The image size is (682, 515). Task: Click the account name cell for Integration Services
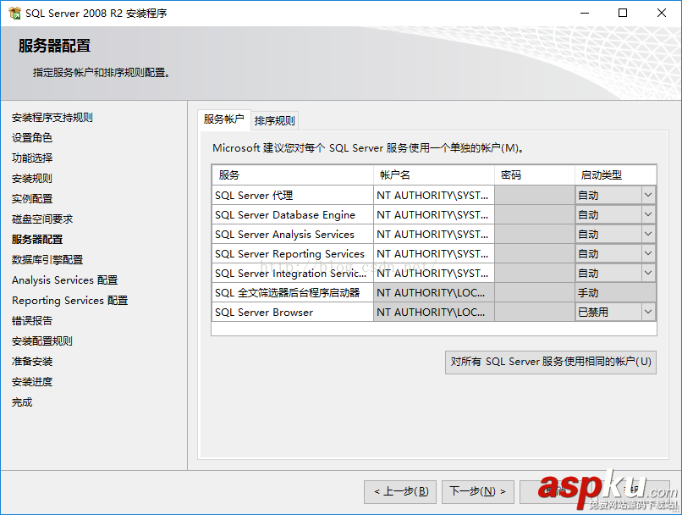pyautogui.click(x=434, y=273)
